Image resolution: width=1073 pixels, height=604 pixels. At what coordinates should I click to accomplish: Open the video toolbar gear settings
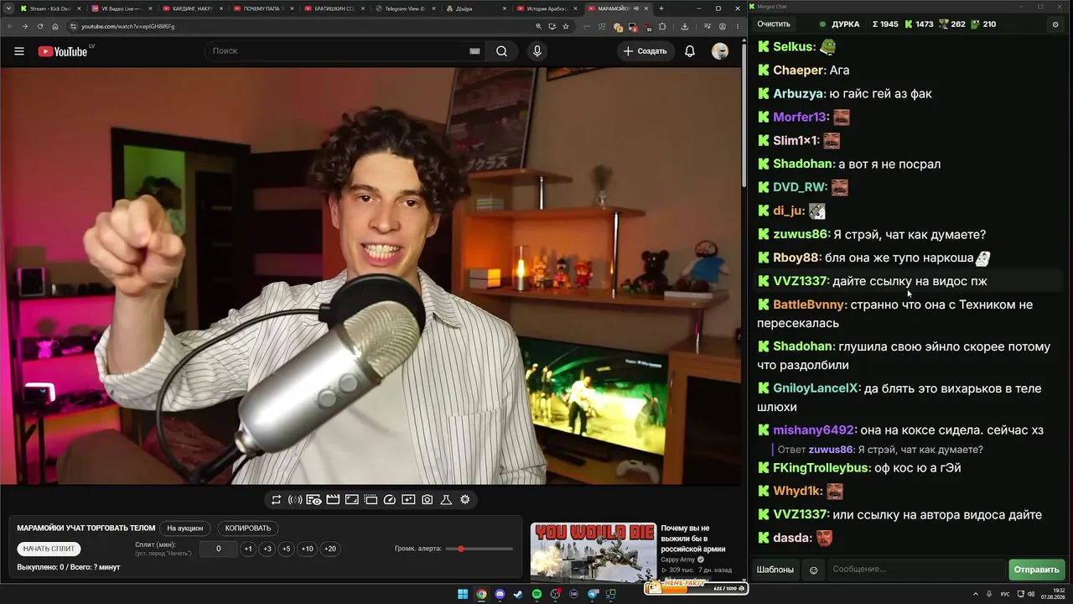coord(465,500)
